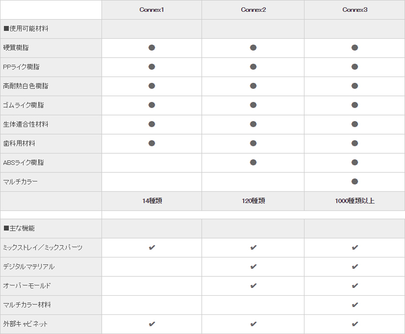Click the ABSライク樹脂 dot under Connex3
Screen dimensions: 405x334
[354, 163]
